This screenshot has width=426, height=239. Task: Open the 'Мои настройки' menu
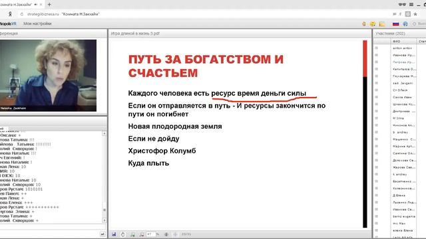click(37, 24)
